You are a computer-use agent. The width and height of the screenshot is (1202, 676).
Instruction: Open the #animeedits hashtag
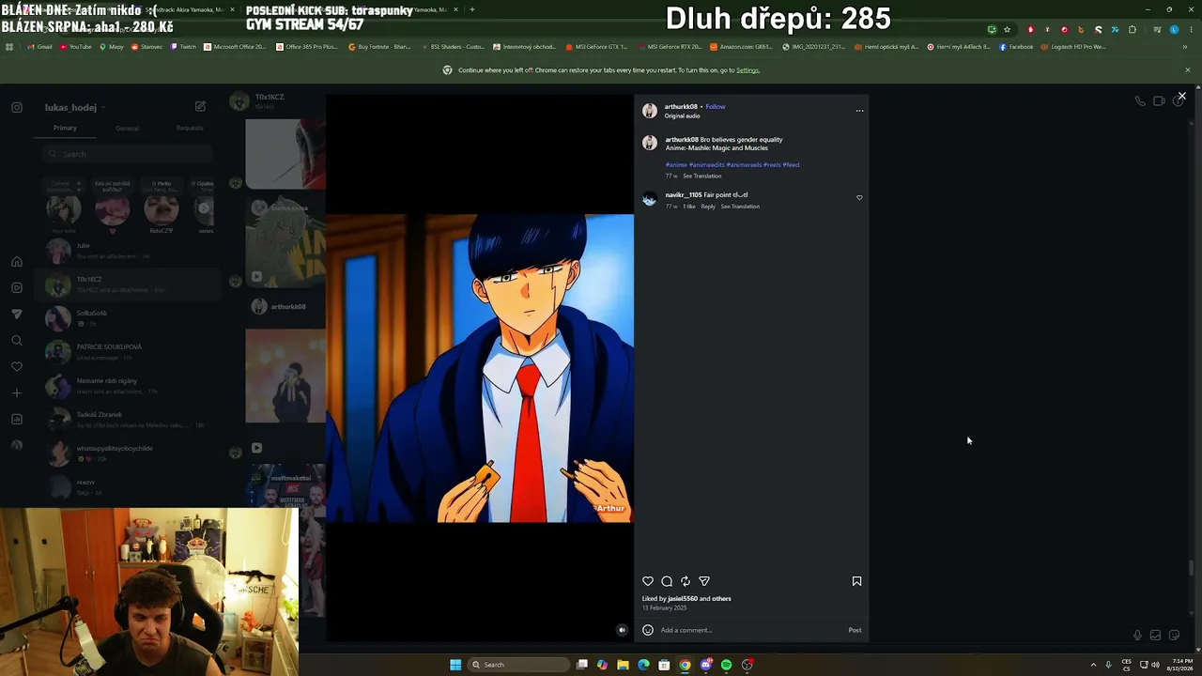707,165
